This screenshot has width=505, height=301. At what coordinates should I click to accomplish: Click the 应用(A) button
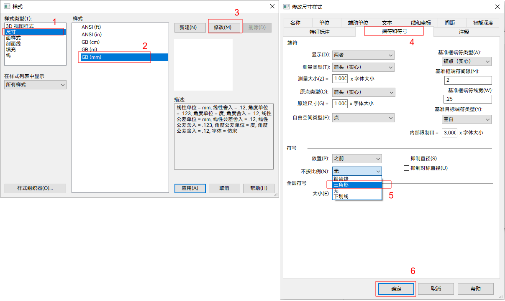point(190,188)
